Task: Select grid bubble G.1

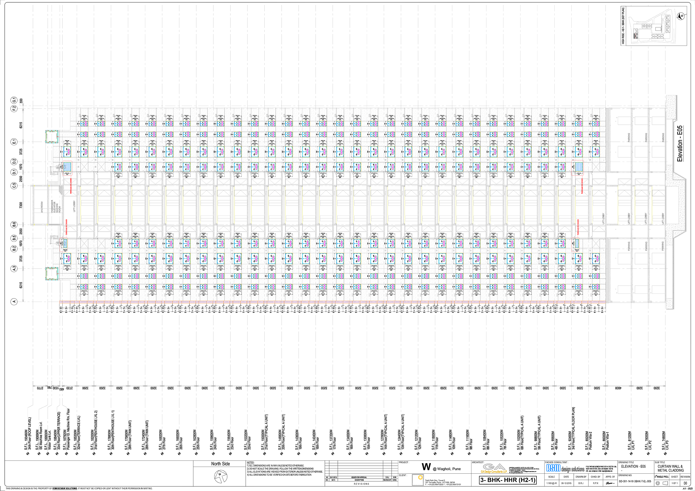Action: 14,100
